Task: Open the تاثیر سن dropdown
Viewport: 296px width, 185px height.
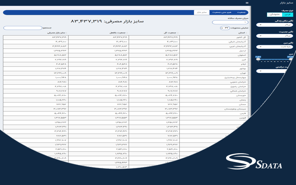Action: 275,47
